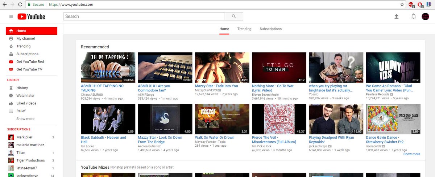Viewport: 435px width, 177px height.
Task: Open the notifications bell
Action: [x=413, y=17]
